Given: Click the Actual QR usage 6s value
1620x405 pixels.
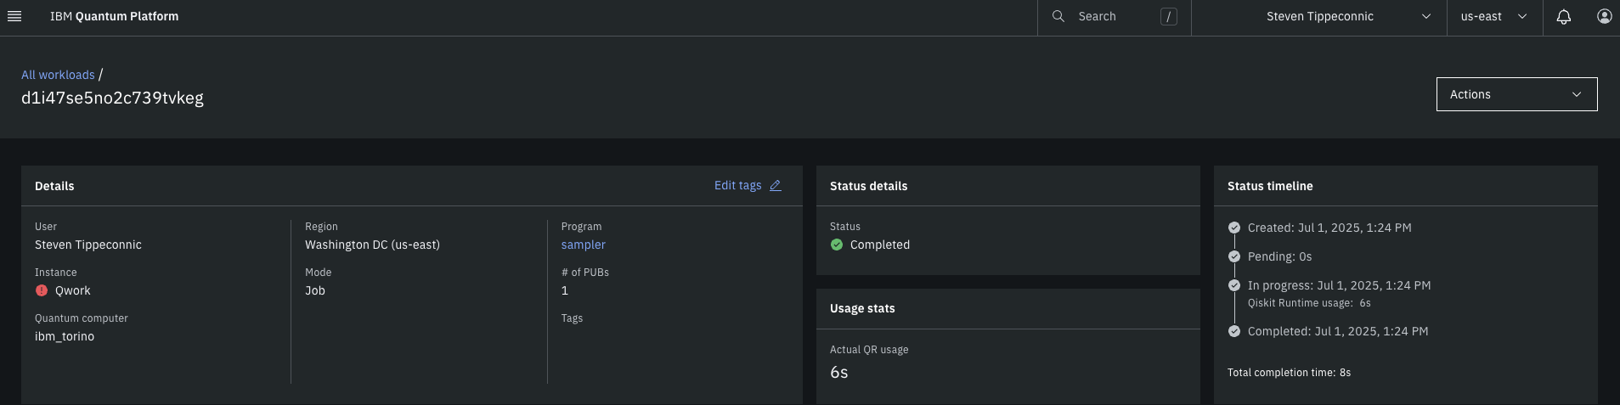Looking at the screenshot, I should click(x=838, y=372).
